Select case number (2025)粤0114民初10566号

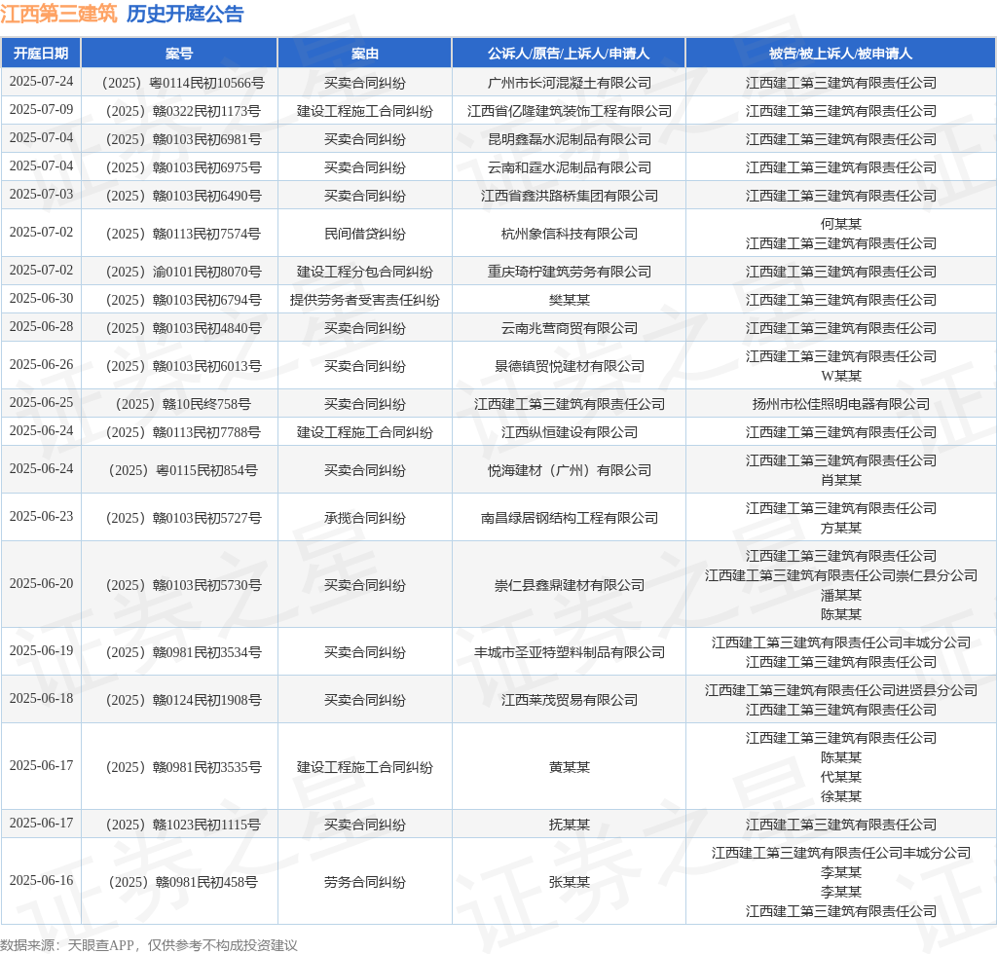[182, 84]
